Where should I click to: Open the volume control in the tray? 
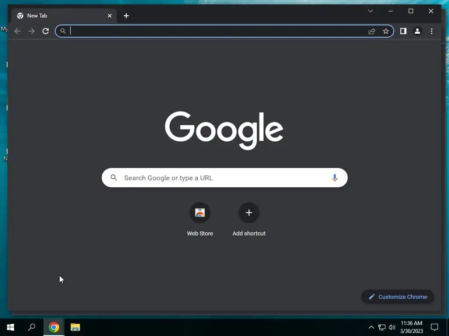point(392,327)
